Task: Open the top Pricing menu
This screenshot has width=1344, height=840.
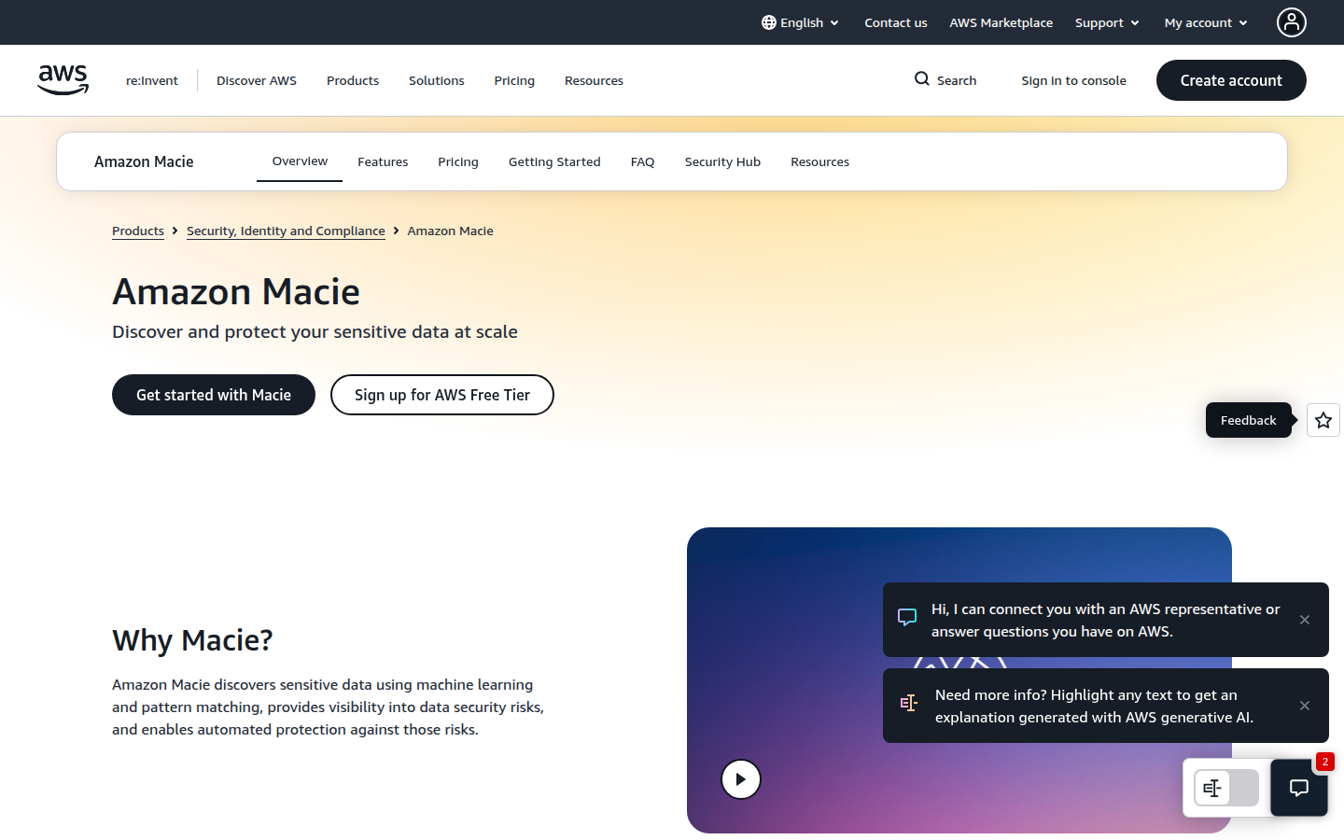Action: [514, 80]
